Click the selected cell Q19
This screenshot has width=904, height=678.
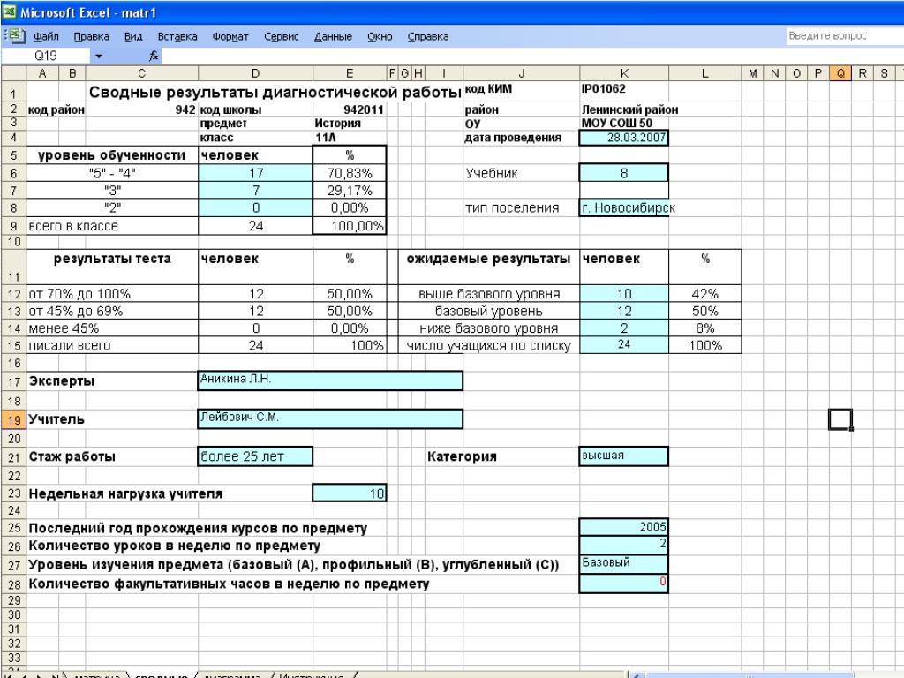pyautogui.click(x=840, y=419)
